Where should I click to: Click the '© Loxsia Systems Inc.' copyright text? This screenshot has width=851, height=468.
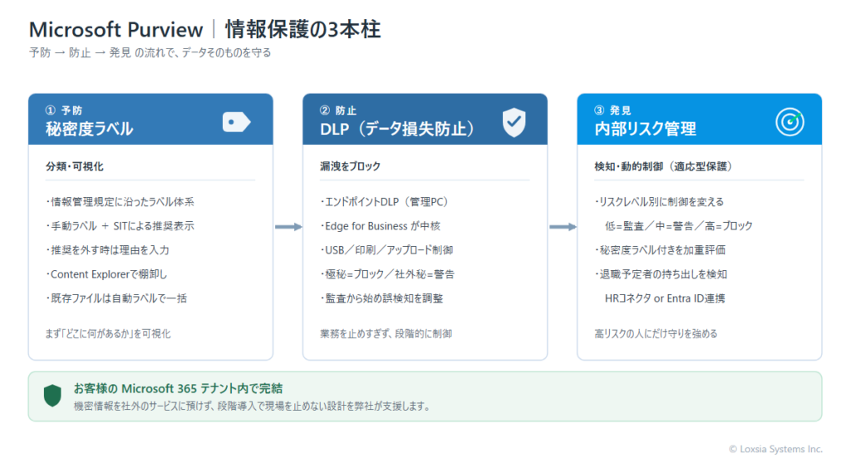pos(775,449)
